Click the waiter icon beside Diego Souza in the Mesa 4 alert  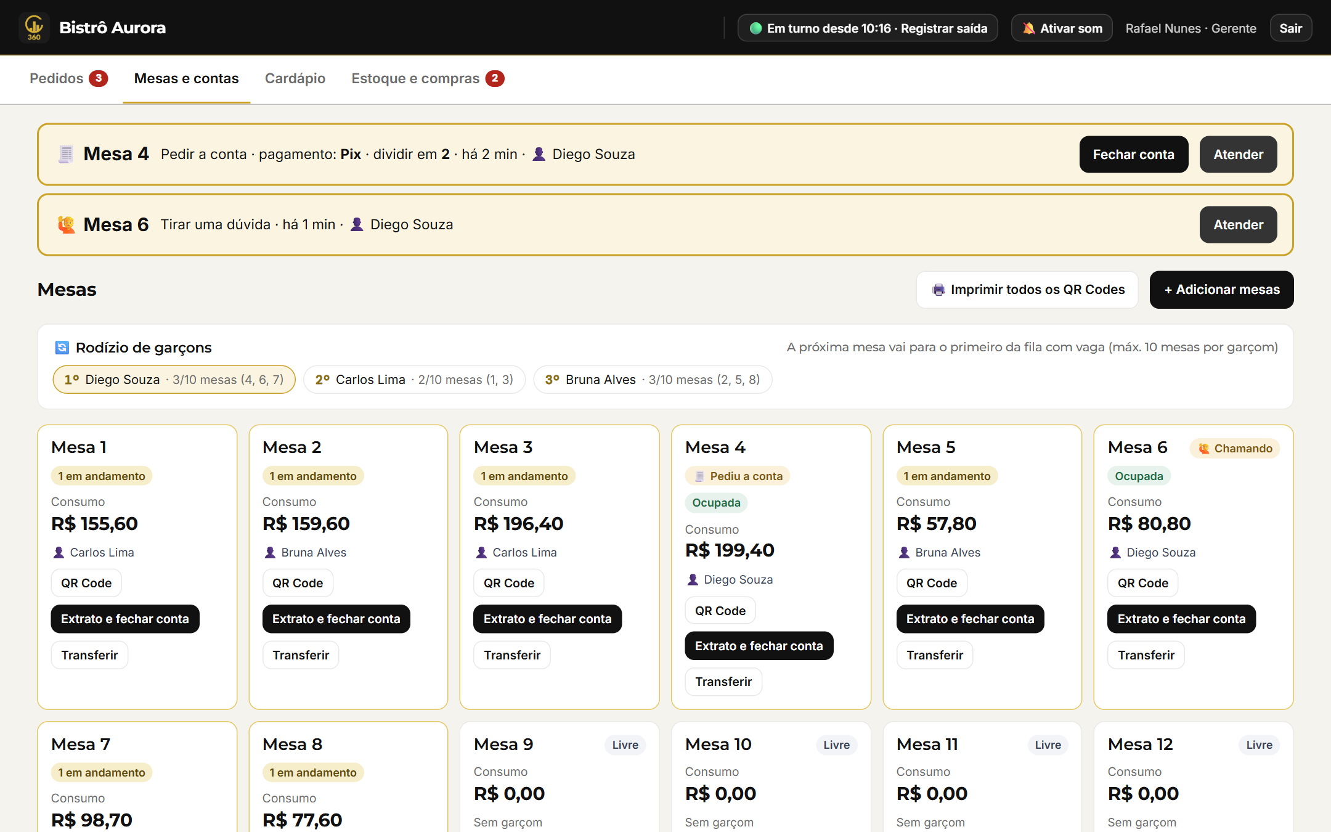[539, 154]
